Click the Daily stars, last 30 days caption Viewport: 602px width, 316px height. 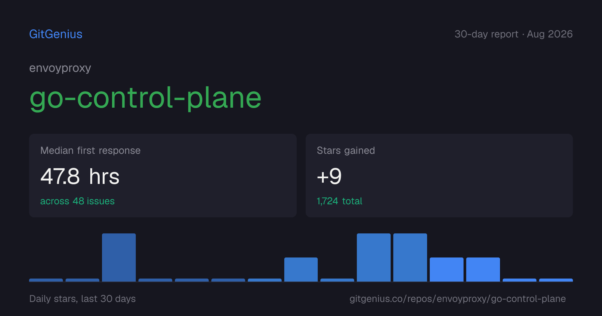pos(83,299)
